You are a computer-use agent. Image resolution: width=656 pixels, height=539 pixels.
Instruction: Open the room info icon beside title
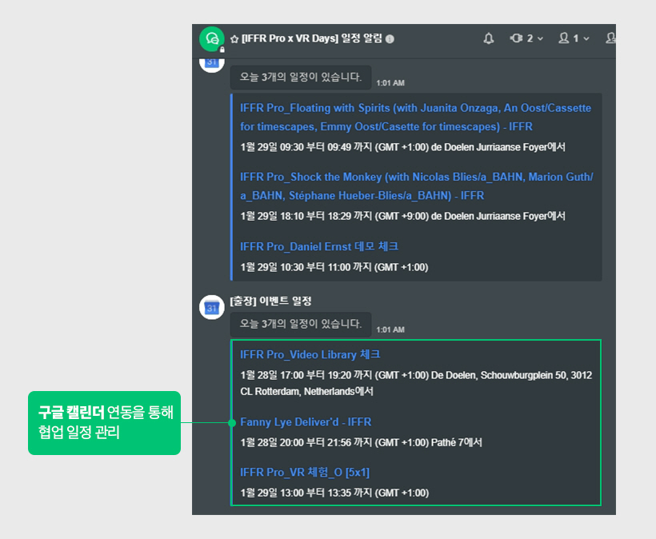tap(390, 39)
